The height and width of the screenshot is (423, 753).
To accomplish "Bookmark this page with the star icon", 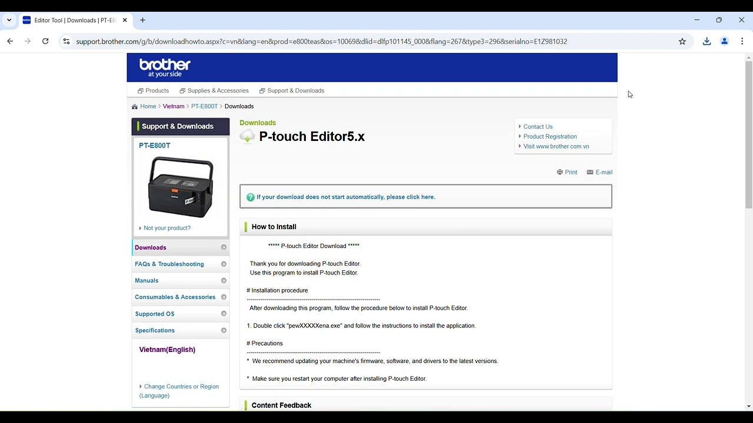I will tap(682, 41).
